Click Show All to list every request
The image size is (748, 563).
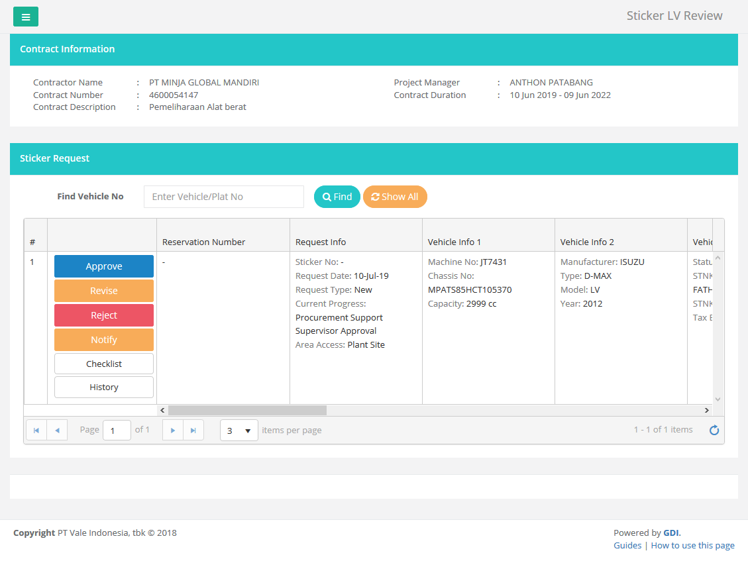click(x=395, y=197)
